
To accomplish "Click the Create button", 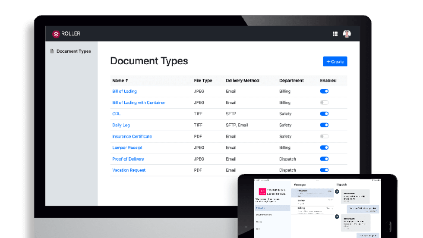I will 335,62.
